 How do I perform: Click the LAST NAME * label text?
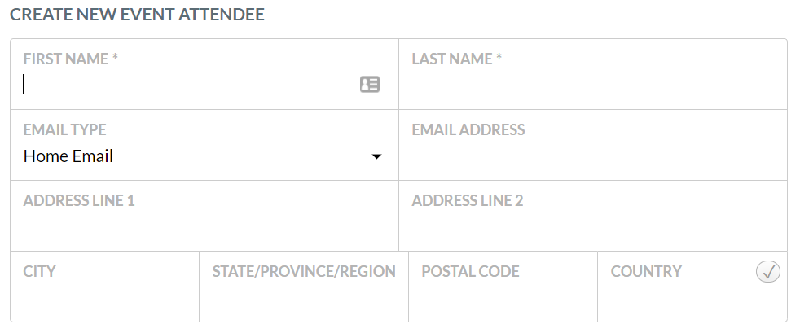point(457,59)
